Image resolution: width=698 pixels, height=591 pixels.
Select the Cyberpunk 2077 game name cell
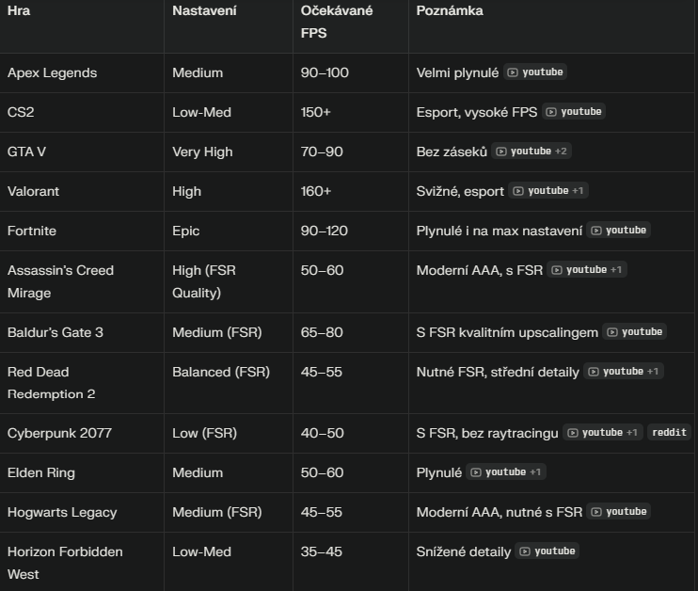(x=59, y=433)
